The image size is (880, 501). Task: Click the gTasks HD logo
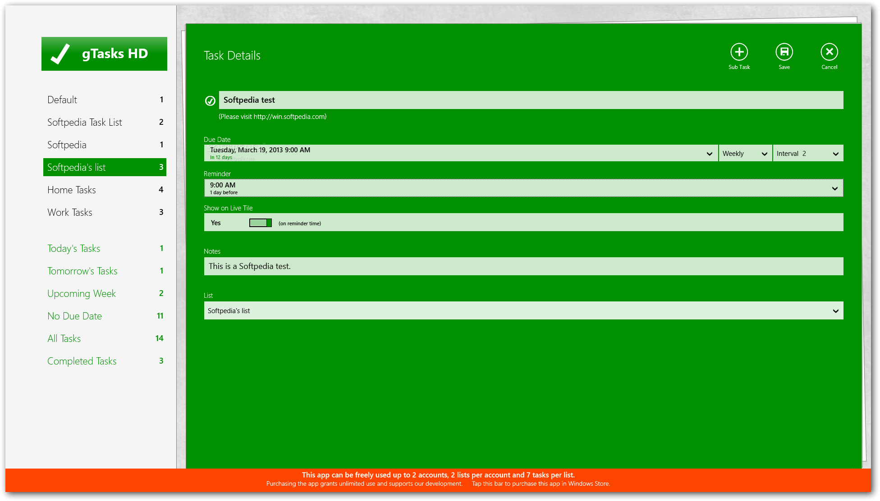point(104,54)
